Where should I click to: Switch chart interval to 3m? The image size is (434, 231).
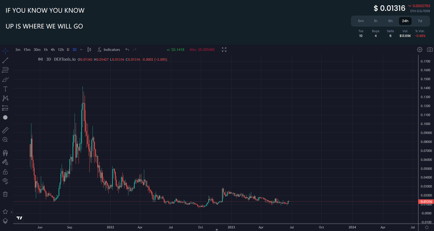(x=18, y=50)
